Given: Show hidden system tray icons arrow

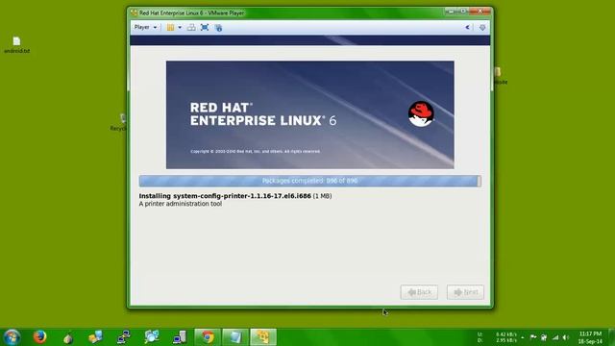Looking at the screenshot, I should (523, 337).
